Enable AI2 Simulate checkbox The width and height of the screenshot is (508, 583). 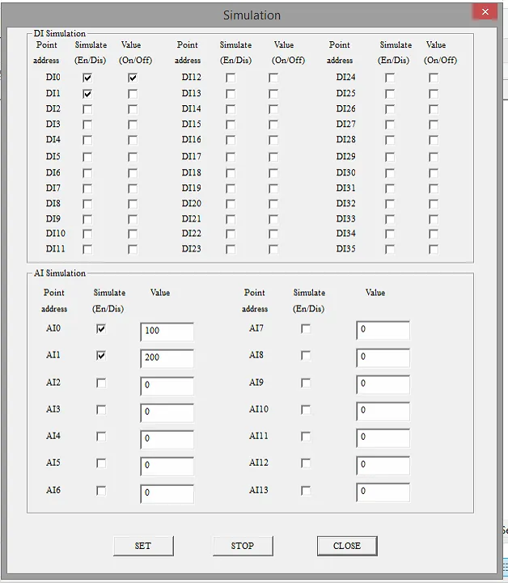[x=101, y=383]
